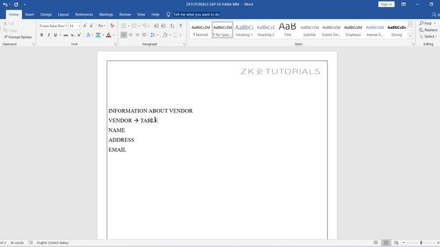The height and width of the screenshot is (247, 440).
Task: Click the Line and Paragraph Spacing icon
Action: coord(153,35)
